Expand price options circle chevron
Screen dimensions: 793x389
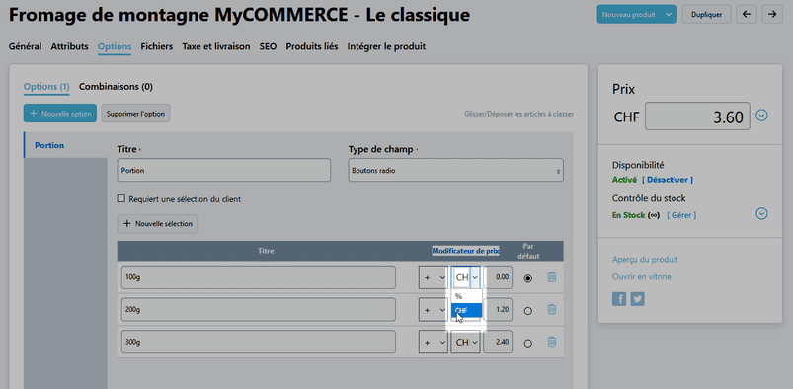tap(761, 116)
